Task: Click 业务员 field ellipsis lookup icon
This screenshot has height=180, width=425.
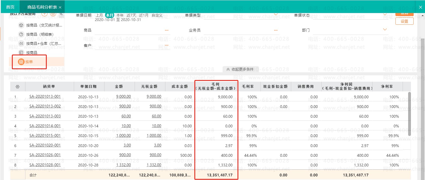Action: pos(276,30)
